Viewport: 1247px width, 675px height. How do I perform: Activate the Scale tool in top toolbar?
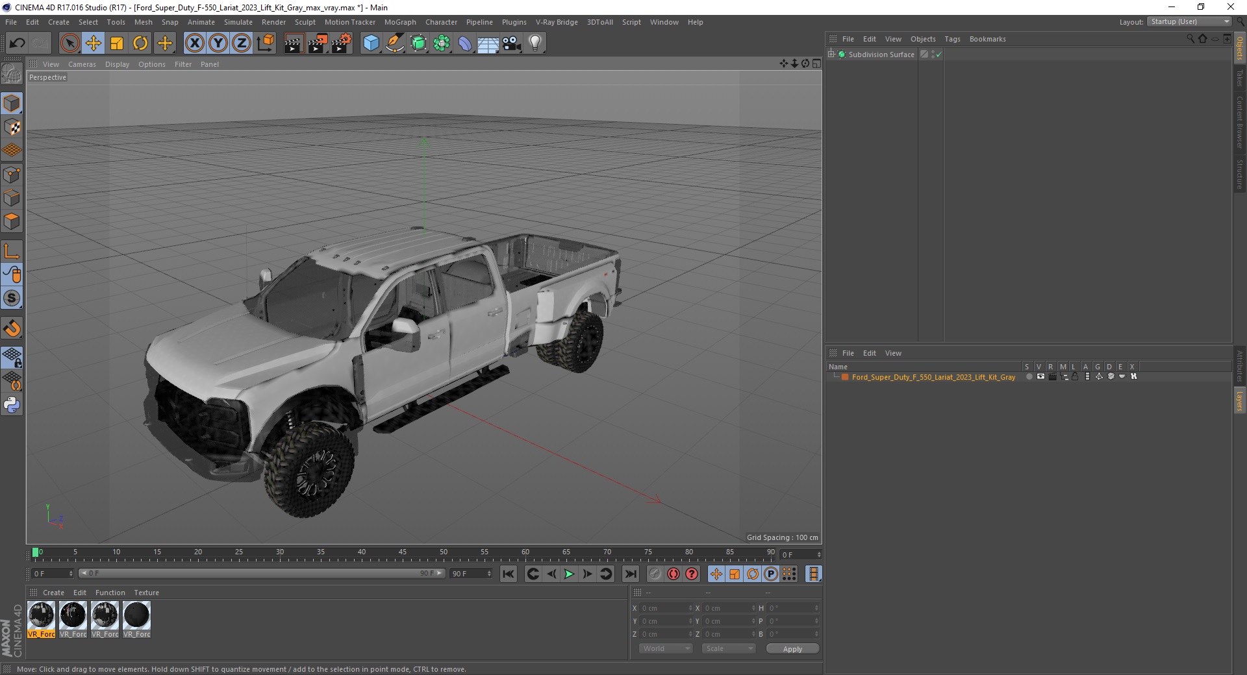[117, 43]
